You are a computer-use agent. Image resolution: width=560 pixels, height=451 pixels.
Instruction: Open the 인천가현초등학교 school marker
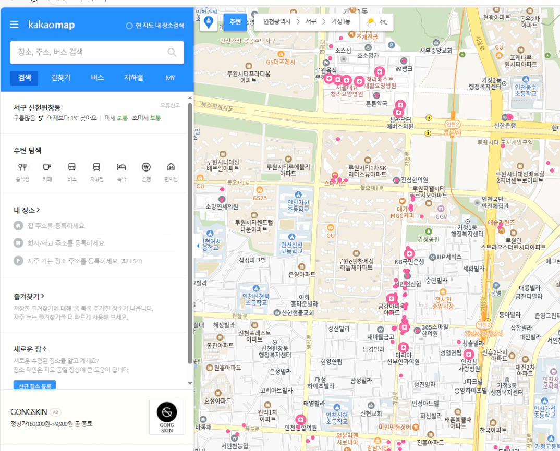[298, 194]
